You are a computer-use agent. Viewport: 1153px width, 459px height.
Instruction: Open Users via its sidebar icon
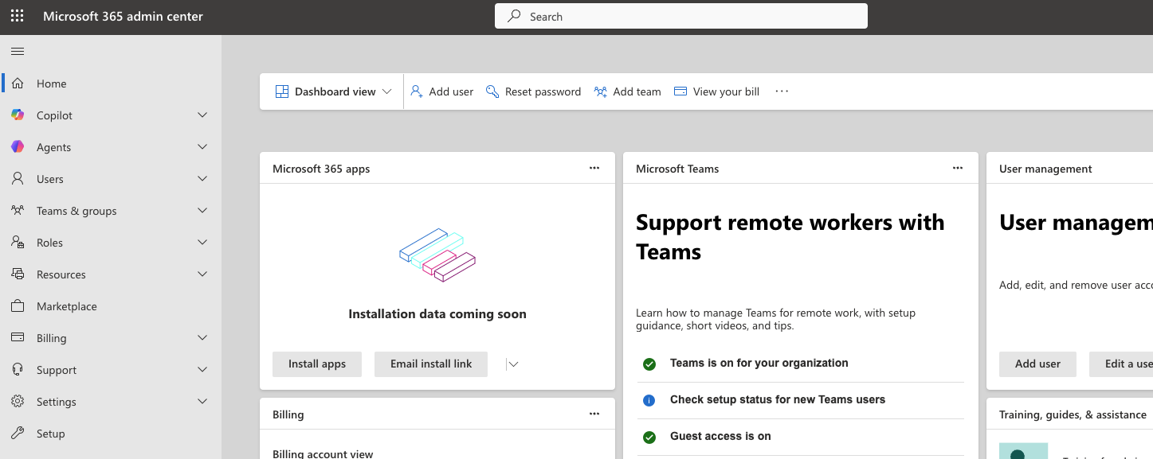point(17,178)
